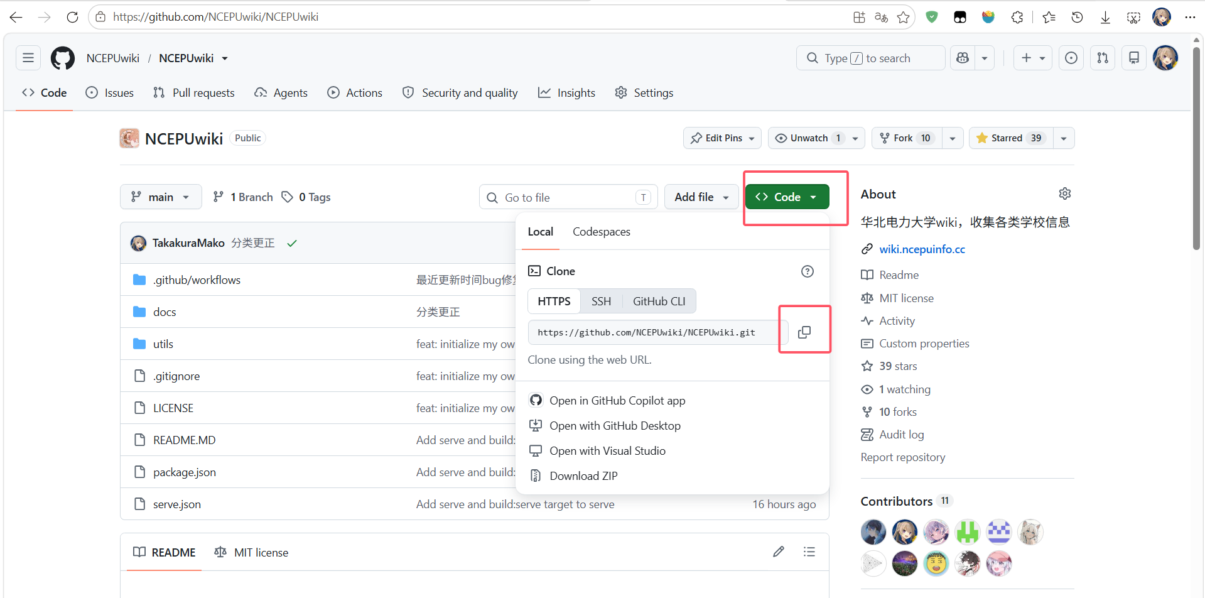Viewport: 1205px width, 598px height.
Task: Open the browser's green shield icon
Action: click(932, 17)
